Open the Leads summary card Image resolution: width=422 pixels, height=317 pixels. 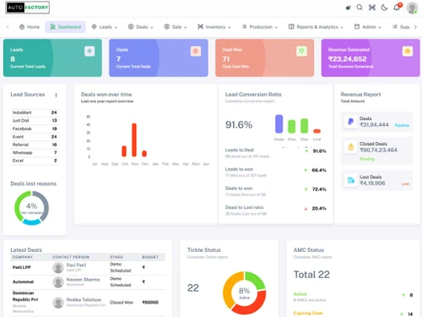52,57
